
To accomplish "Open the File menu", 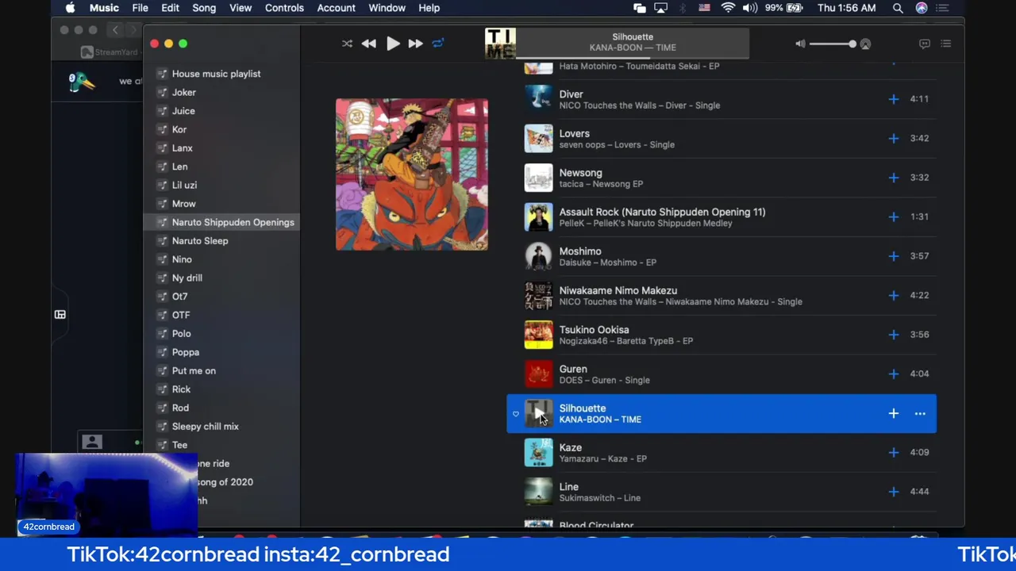I will (140, 8).
